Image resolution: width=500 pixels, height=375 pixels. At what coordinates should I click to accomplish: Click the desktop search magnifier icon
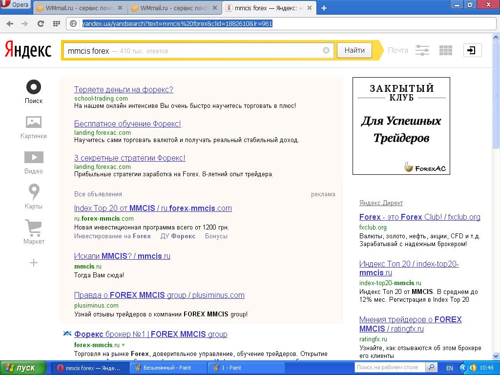tap(431, 367)
